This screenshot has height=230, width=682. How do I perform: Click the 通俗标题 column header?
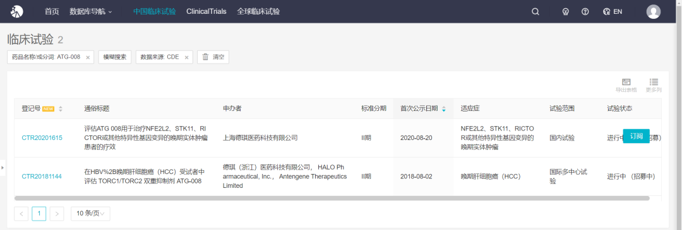pyautogui.click(x=97, y=108)
